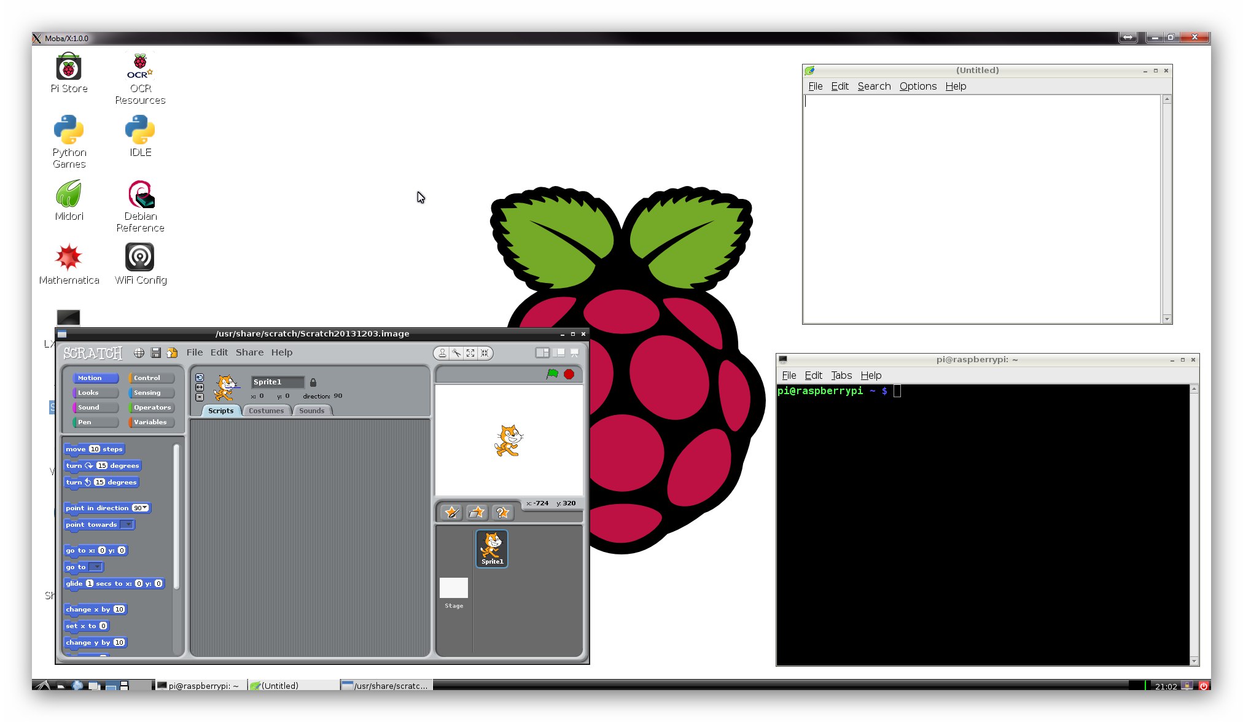Set sprite rotation to left-right flip only
This screenshot has height=722, width=1243.
point(200,387)
